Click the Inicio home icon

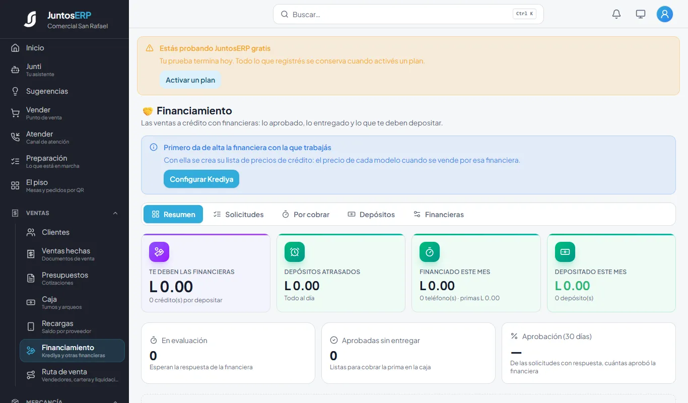[15, 48]
